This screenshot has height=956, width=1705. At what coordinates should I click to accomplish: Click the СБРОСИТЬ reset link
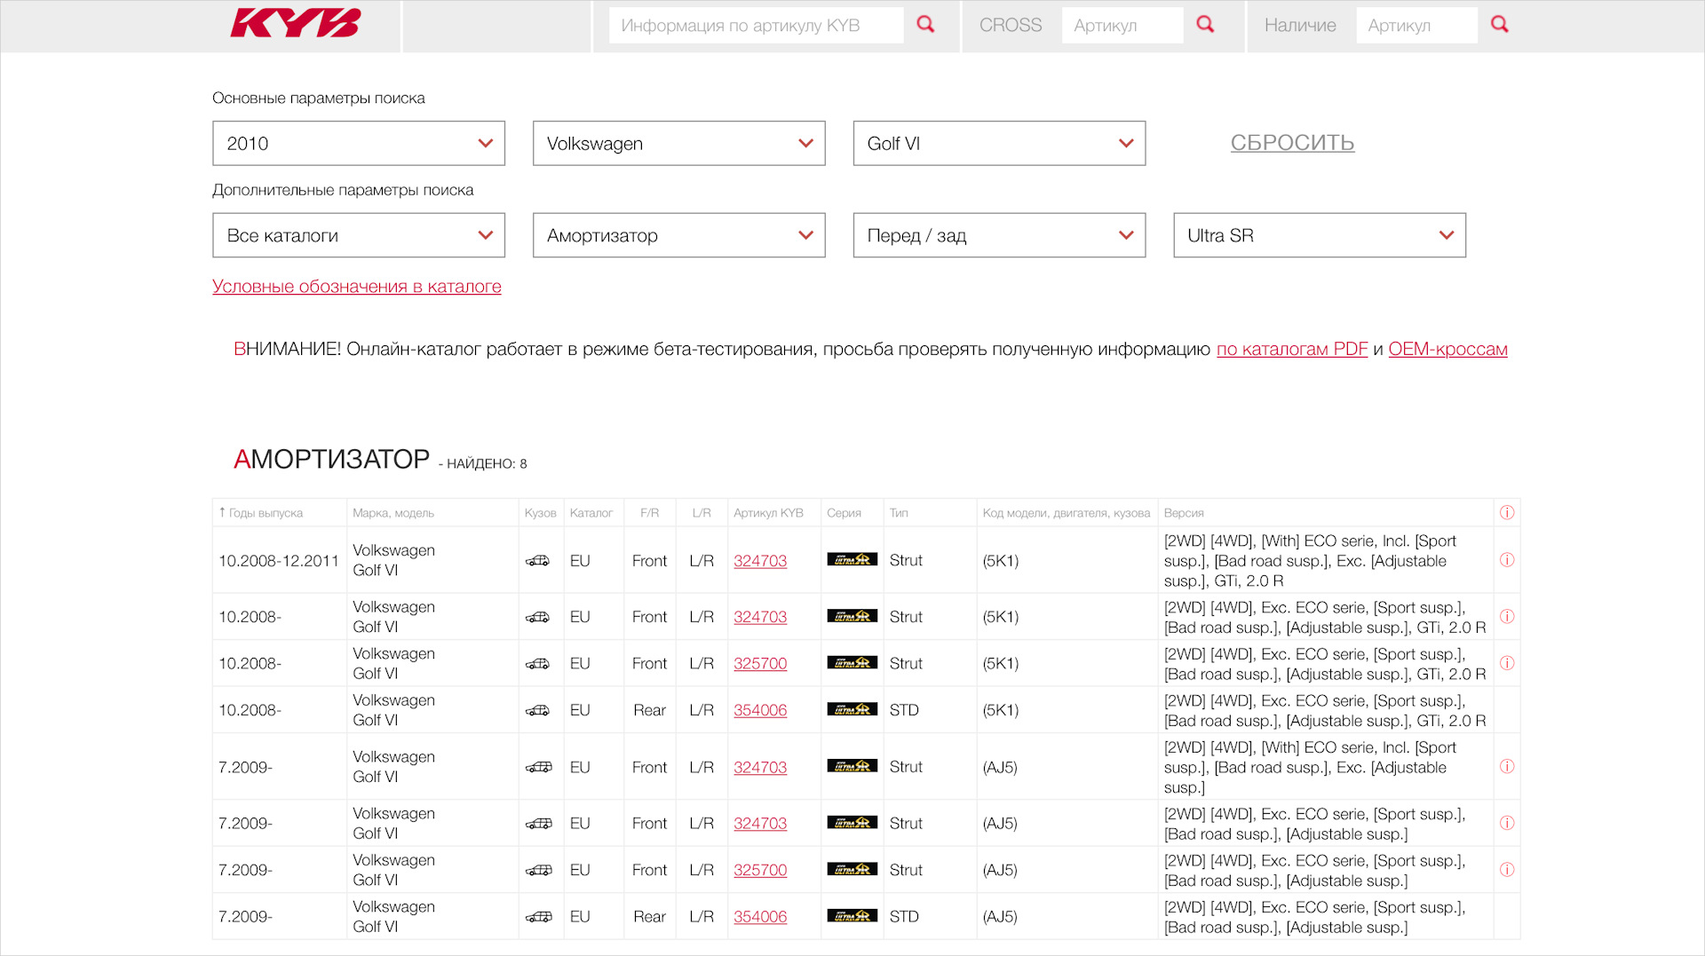point(1292,143)
